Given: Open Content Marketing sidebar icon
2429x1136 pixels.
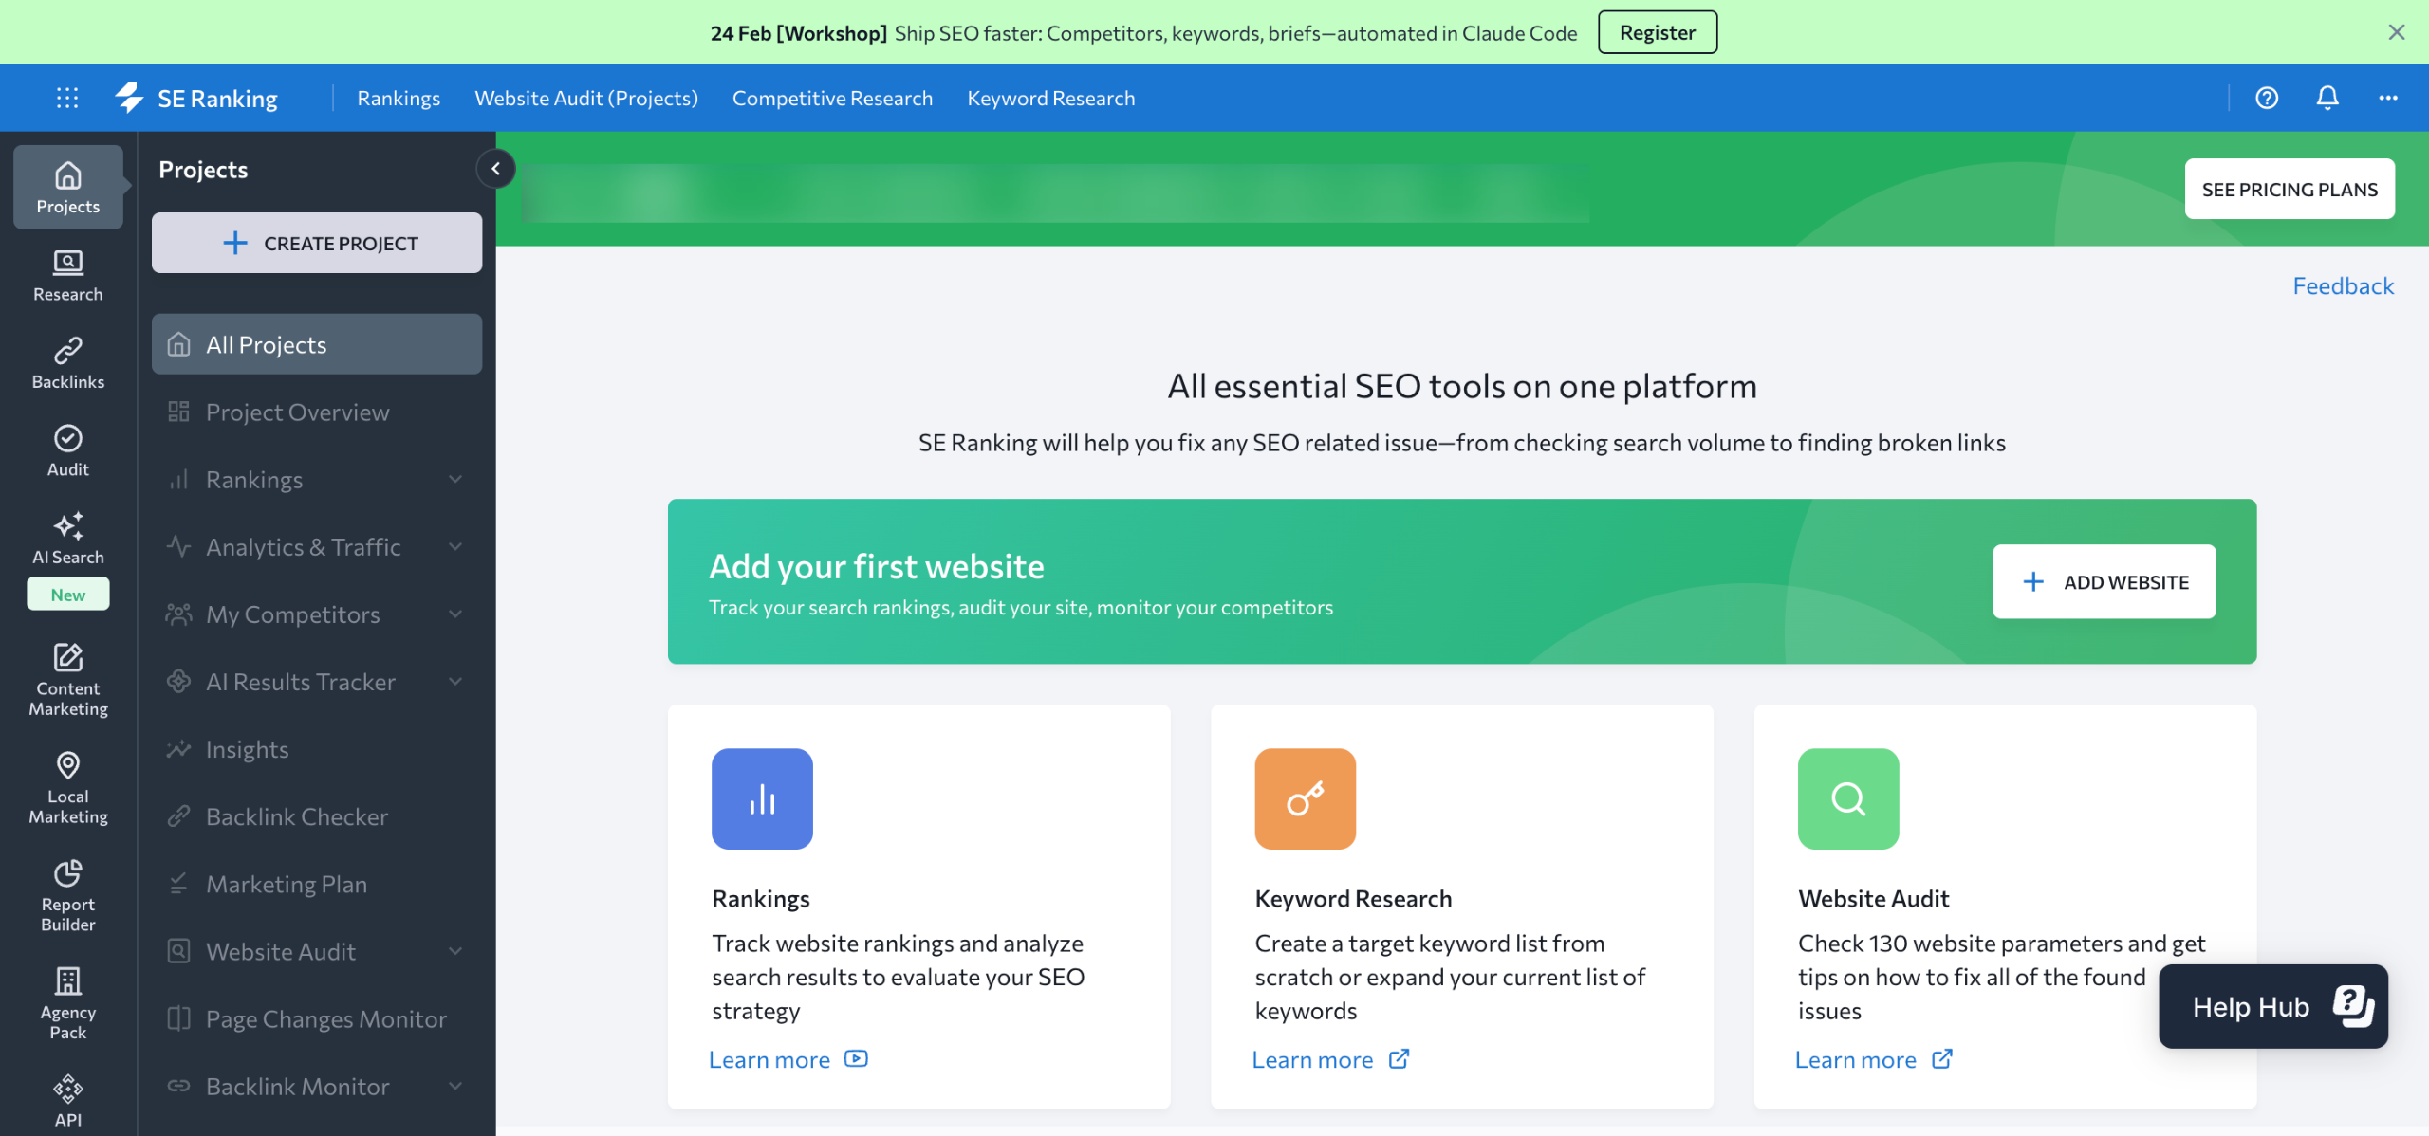Looking at the screenshot, I should [x=68, y=678].
